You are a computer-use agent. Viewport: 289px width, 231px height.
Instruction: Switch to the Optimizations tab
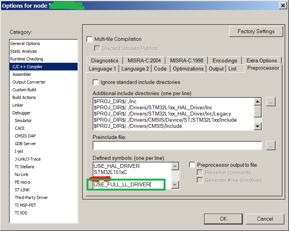[x=188, y=69]
